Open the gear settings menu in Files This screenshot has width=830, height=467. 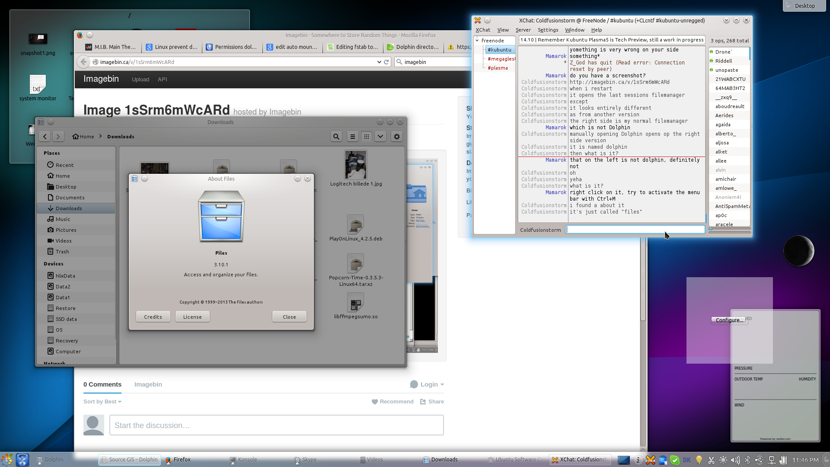coord(397,137)
